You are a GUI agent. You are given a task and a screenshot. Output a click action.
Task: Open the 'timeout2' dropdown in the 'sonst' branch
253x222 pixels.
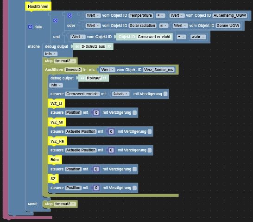(x=65, y=204)
